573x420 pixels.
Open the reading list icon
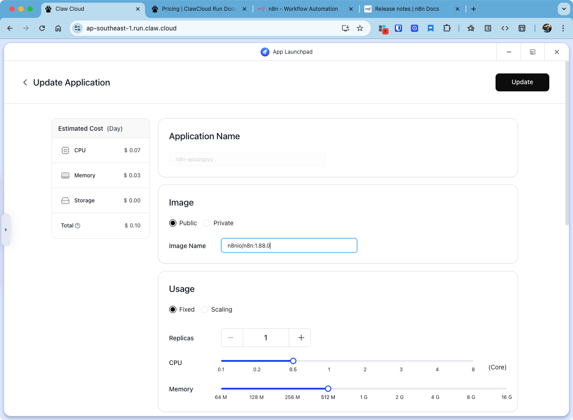pyautogui.click(x=488, y=28)
